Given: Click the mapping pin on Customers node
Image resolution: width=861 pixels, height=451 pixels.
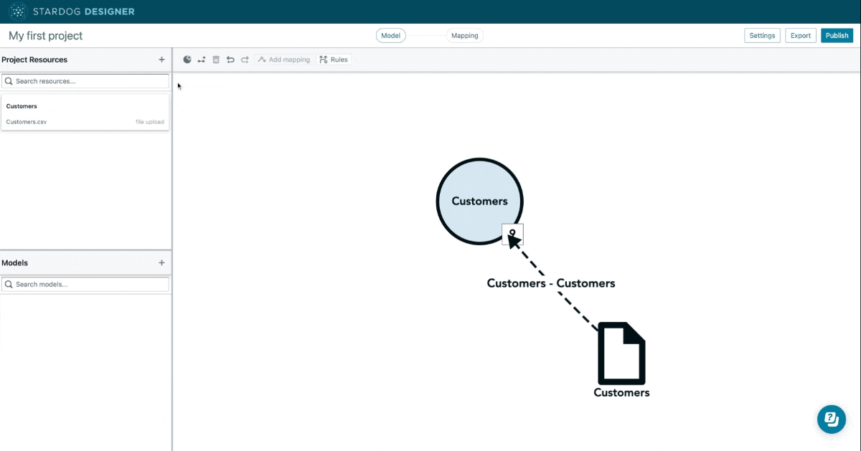Looking at the screenshot, I should click(x=512, y=234).
